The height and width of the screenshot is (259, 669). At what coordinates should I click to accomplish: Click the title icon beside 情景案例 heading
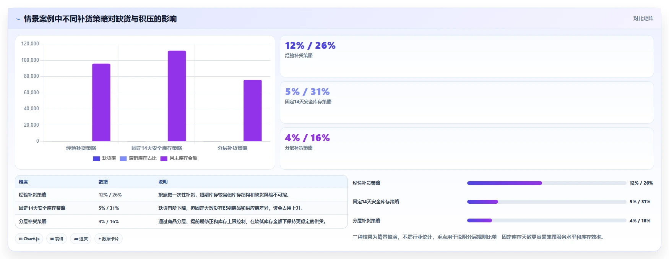(x=18, y=19)
